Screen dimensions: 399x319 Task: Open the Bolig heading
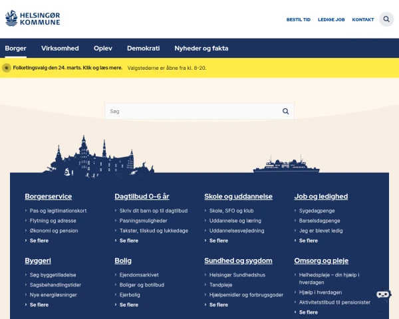click(x=123, y=261)
